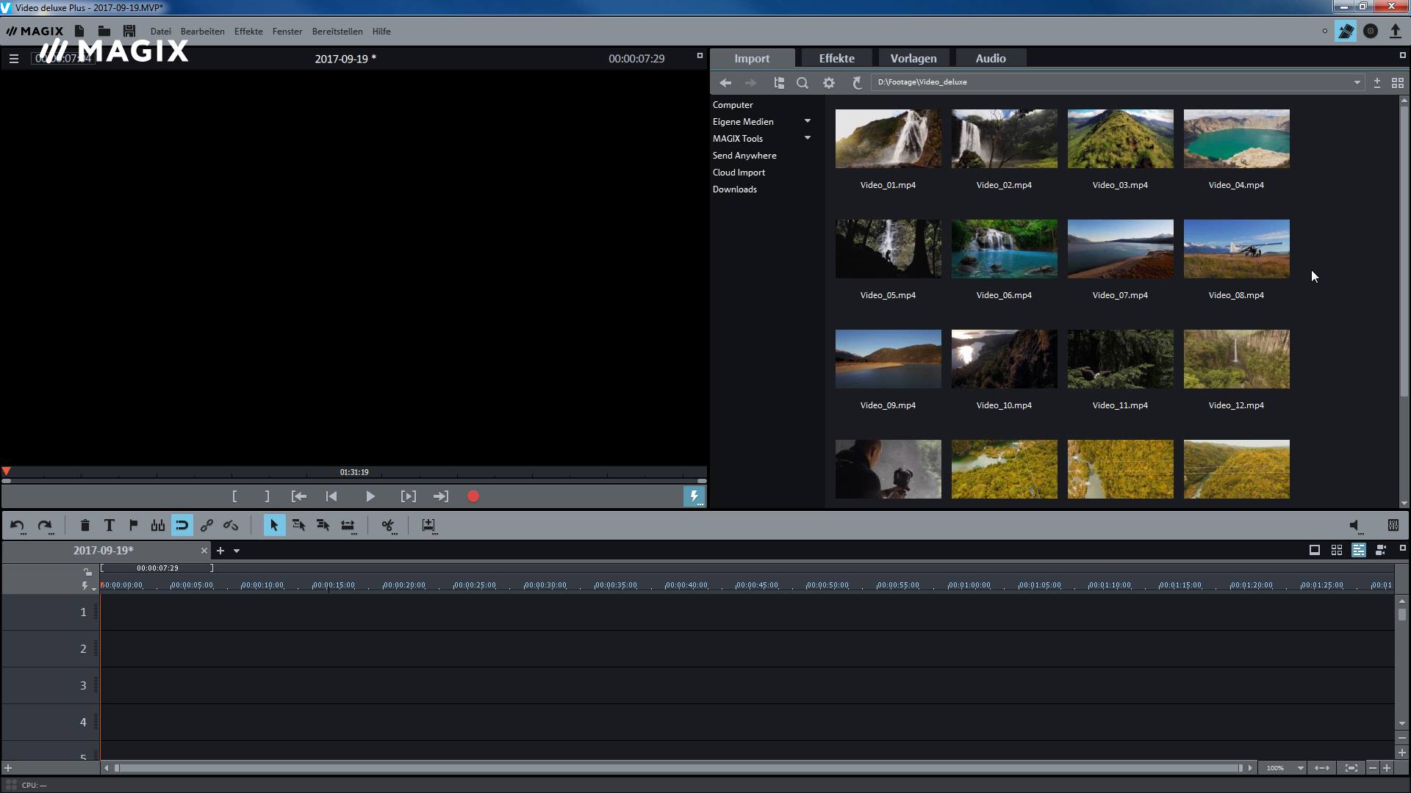Jump to the range start
This screenshot has height=793, width=1411.
[299, 496]
